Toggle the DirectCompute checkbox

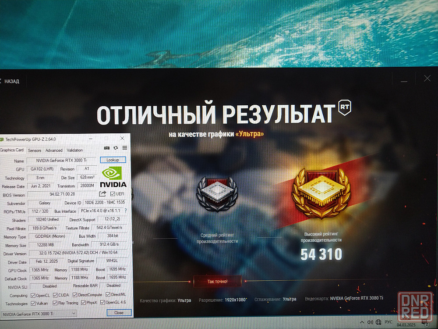point(75,295)
